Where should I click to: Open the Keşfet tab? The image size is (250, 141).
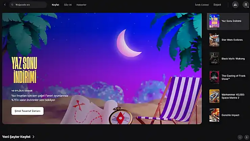click(55, 5)
